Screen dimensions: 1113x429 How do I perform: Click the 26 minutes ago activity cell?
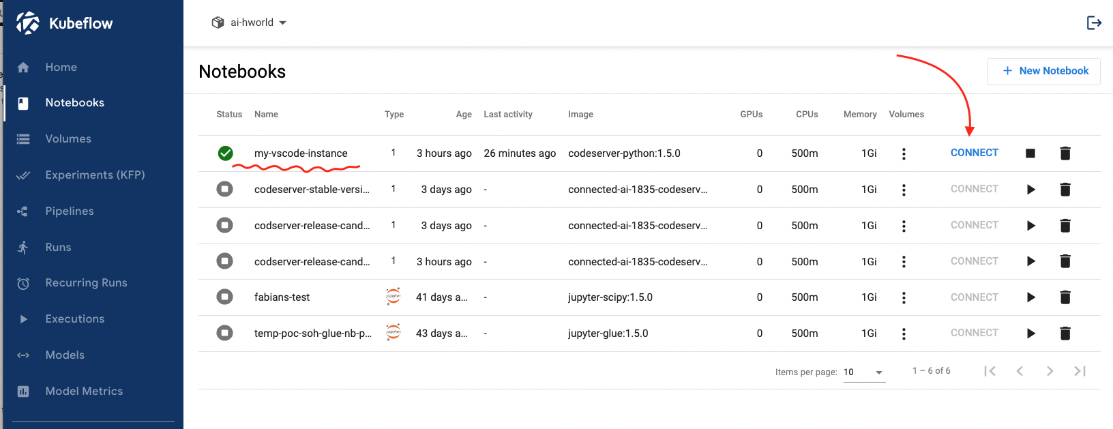click(520, 153)
